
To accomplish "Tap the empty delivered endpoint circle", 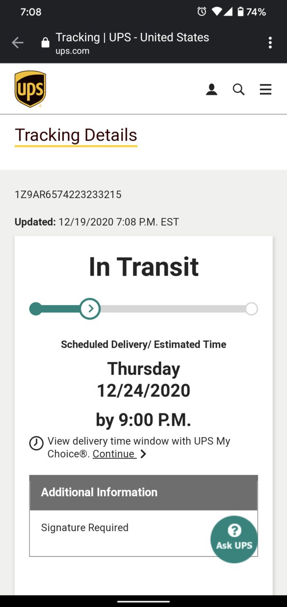I will [251, 309].
